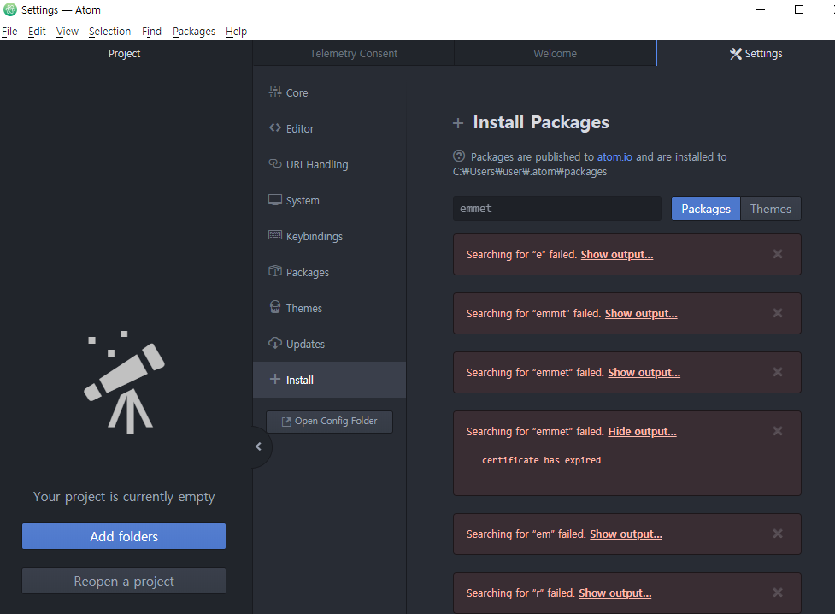Switch to the Welcome tab

coord(555,53)
